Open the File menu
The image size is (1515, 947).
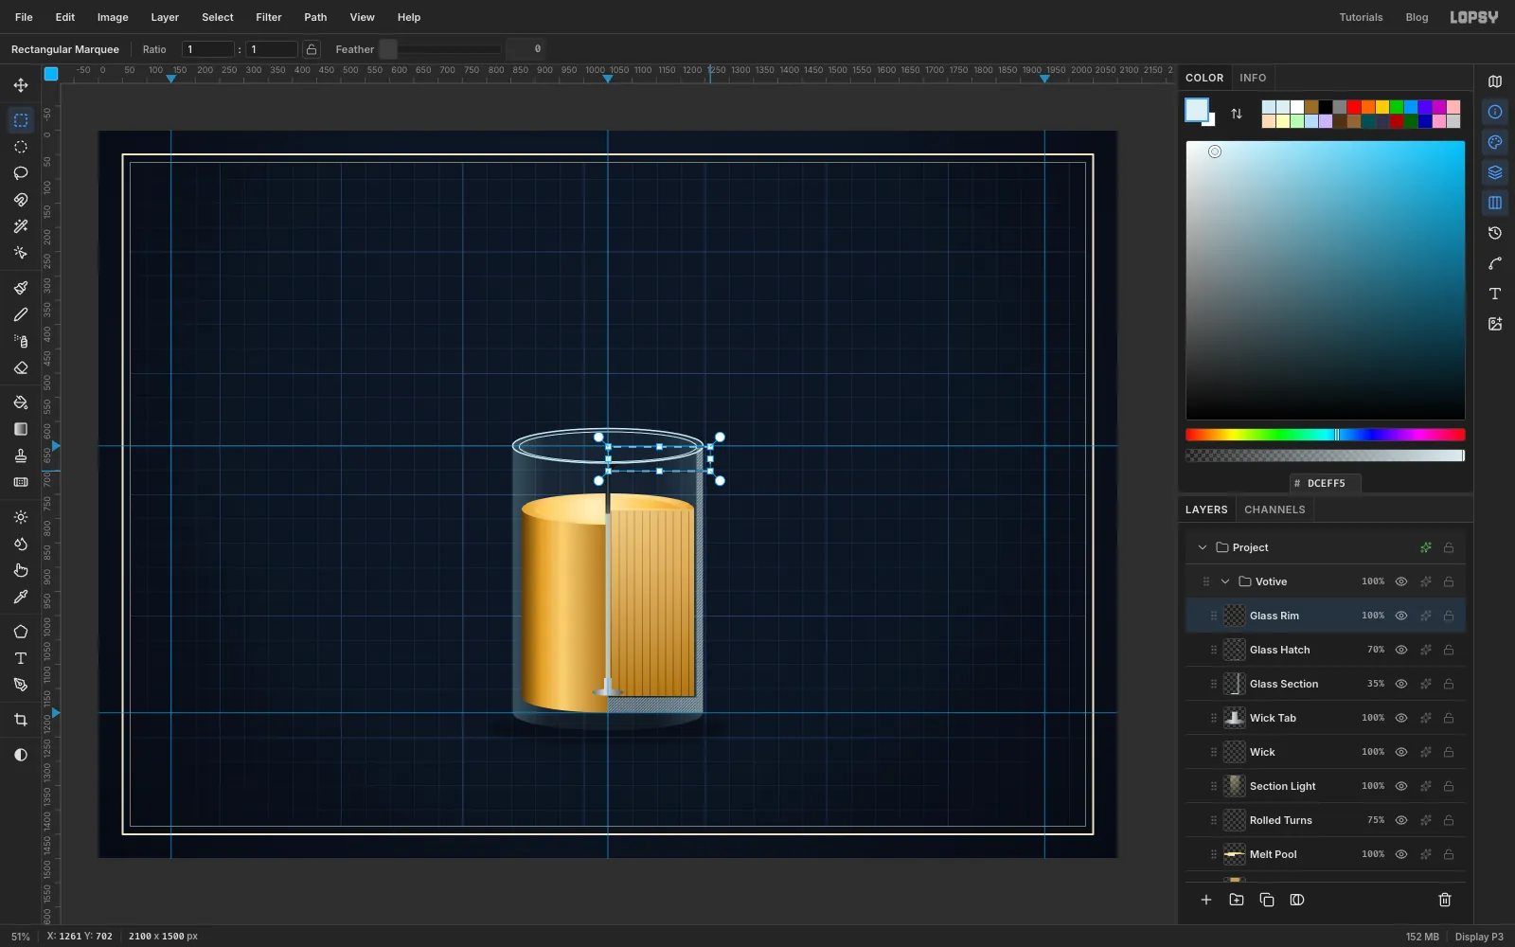coord(24,17)
